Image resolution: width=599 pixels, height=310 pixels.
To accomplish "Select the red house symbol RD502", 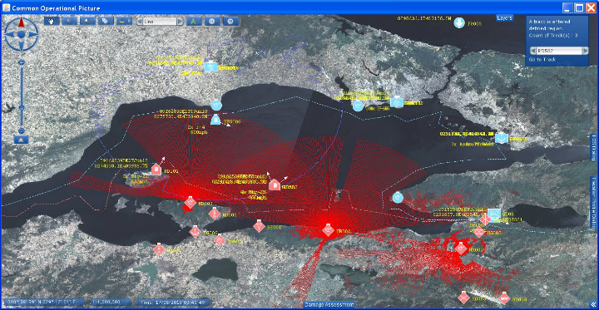I will click(x=274, y=185).
